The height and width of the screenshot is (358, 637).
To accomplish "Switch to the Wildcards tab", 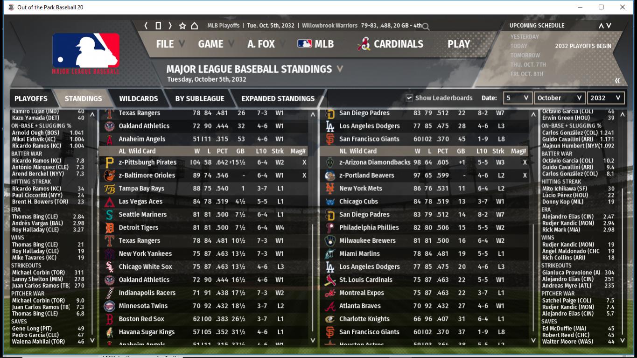I will coord(139,98).
